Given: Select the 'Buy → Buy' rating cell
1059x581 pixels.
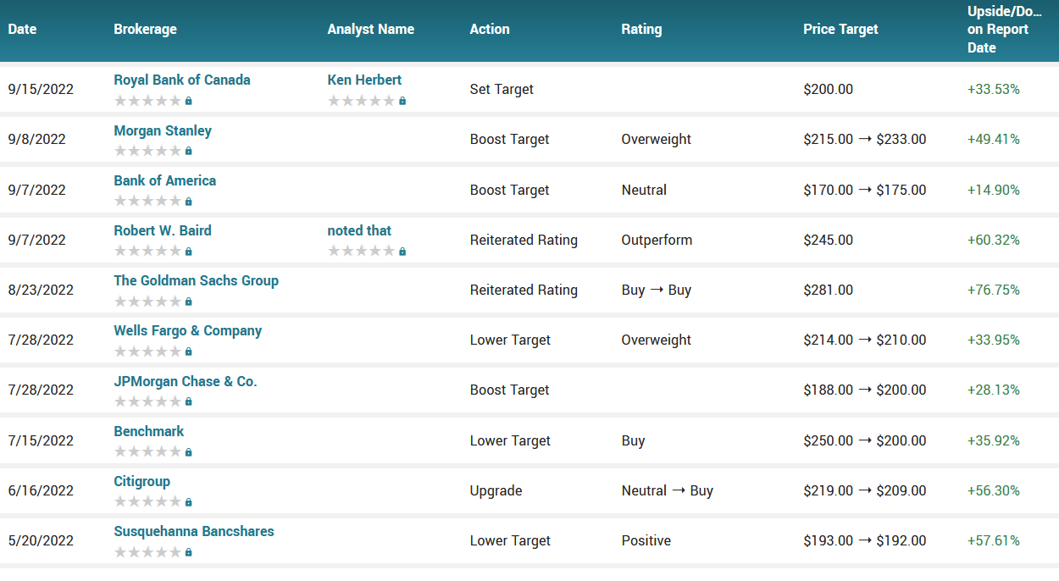Looking at the screenshot, I should [656, 290].
